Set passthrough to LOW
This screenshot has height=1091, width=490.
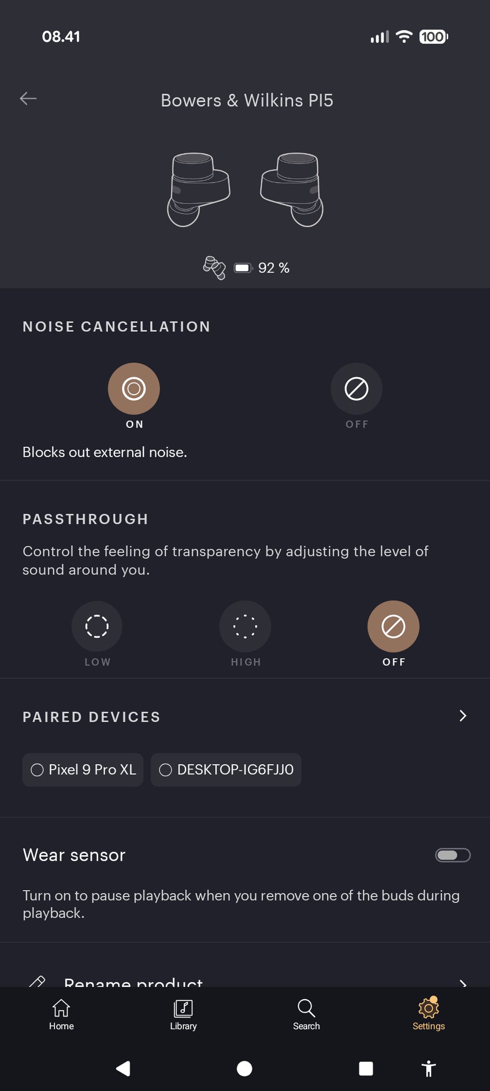pyautogui.click(x=97, y=626)
